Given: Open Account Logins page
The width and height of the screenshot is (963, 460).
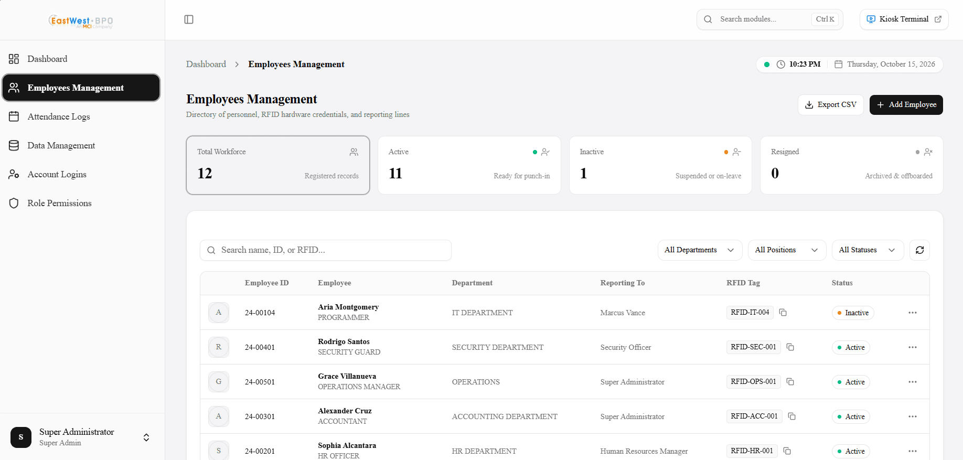Looking at the screenshot, I should tap(81, 174).
